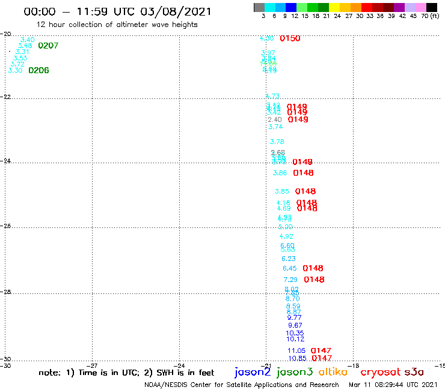
Task: Click the 3.97 wave height value
Action: tap(268, 53)
